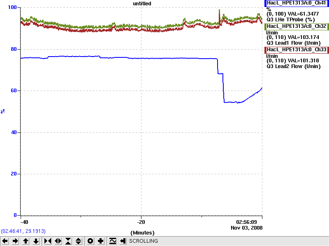The image size is (329, 246).
Task: Click the '-20' x-axis tick label
Action: pyautogui.click(x=141, y=222)
